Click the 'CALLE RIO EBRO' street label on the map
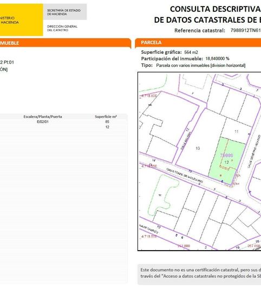 pos(186,141)
